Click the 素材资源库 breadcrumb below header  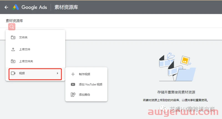pyautogui.click(x=14, y=21)
